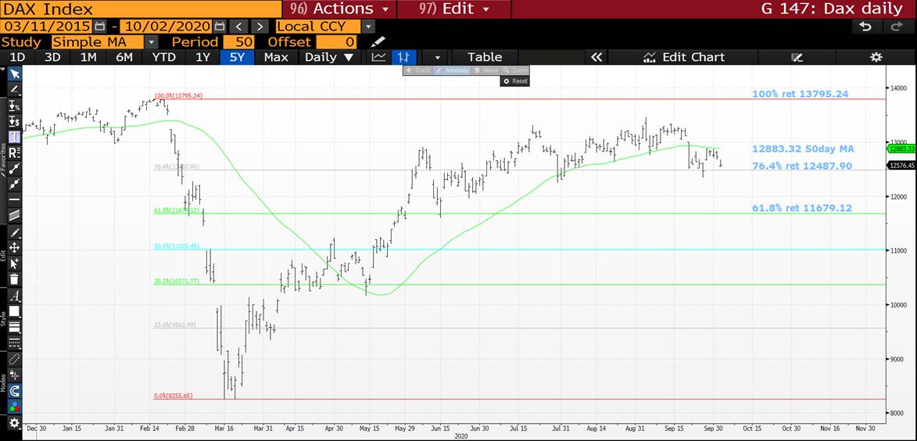Edit the start date 03/11/2015 field
917x441 pixels.
46,27
